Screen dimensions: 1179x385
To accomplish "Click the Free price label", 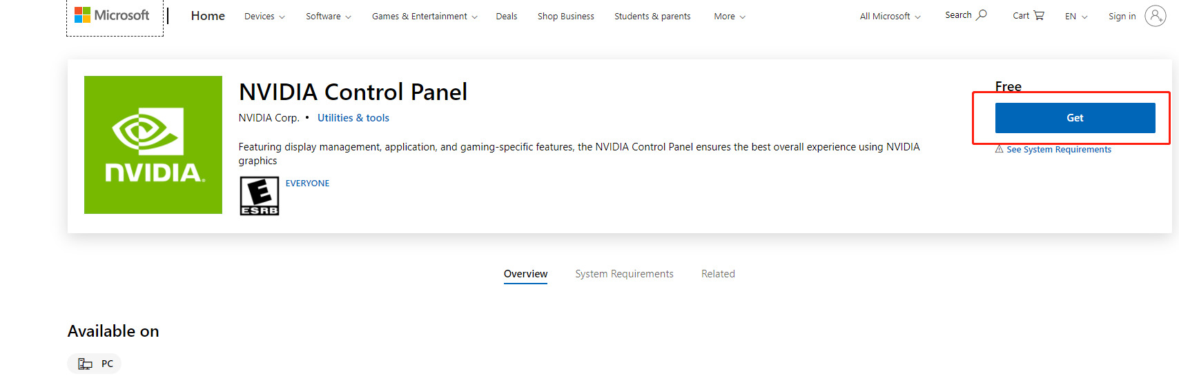I will point(1009,86).
